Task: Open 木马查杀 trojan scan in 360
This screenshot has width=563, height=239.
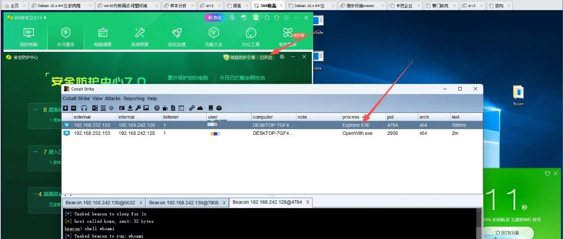Action: click(66, 37)
